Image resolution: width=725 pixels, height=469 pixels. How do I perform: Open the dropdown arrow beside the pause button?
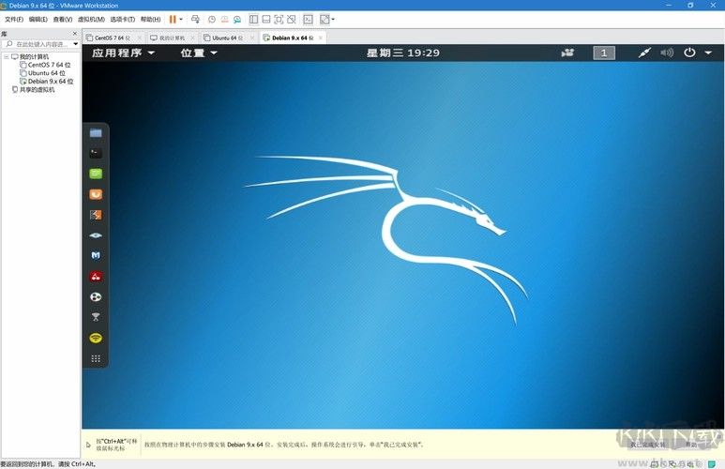coord(181,20)
